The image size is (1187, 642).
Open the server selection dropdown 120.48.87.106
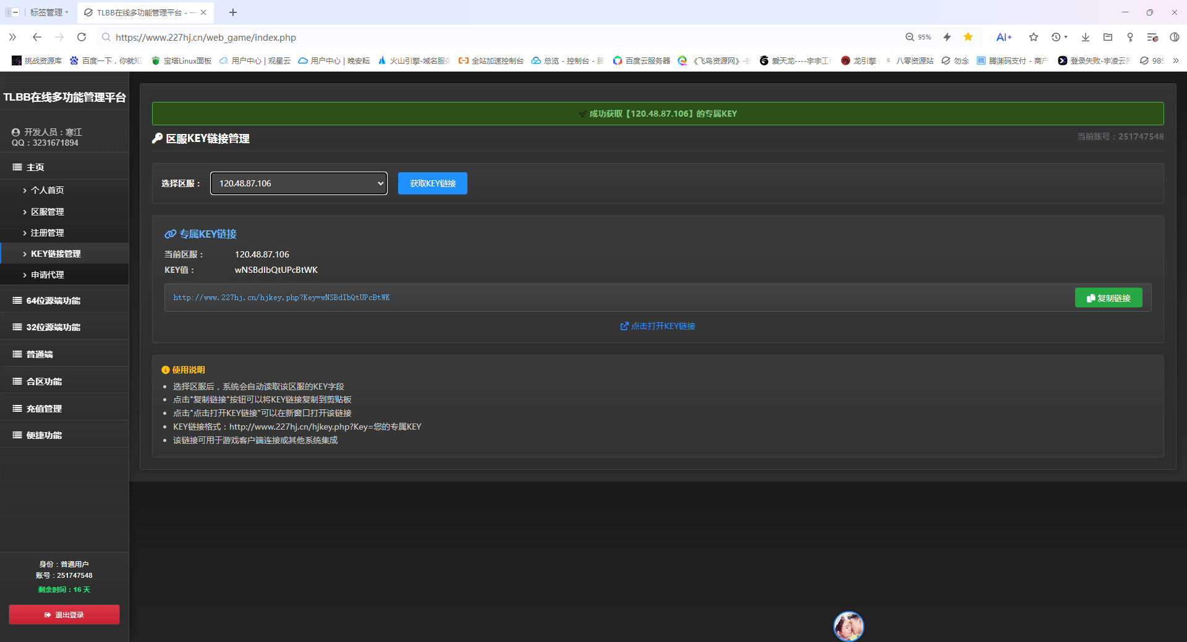pos(299,183)
